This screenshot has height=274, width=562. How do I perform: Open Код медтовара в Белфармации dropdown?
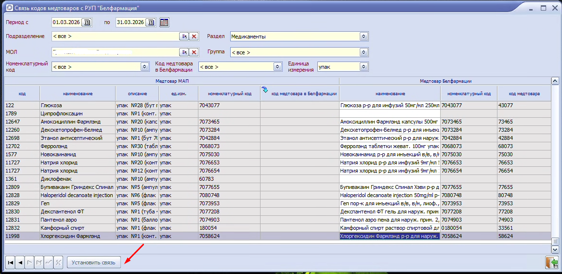277,67
